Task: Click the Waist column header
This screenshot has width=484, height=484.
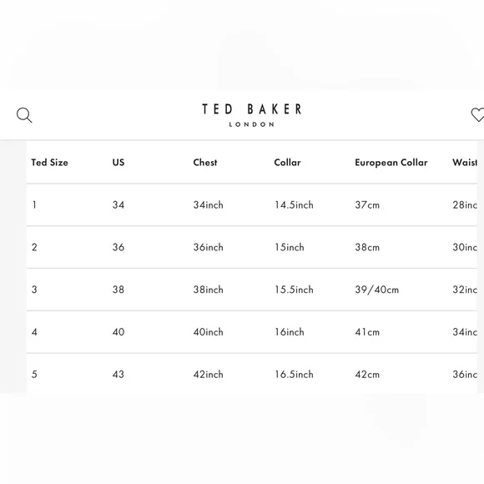Action: (465, 163)
